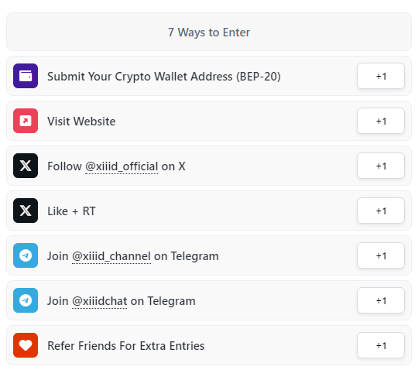Click +1 button for Refer Friends

(x=381, y=345)
